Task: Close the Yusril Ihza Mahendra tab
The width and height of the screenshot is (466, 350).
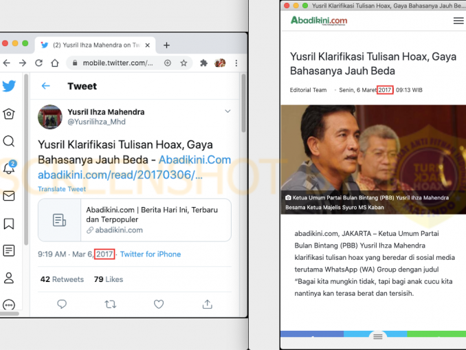Action: pos(147,45)
